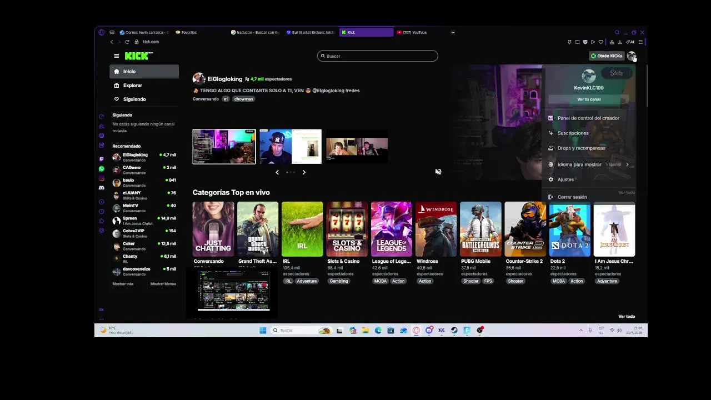Screen dimensions: 711x400
Task: Open WhatsApp icon in Opera sidebar
Action: pos(101,169)
